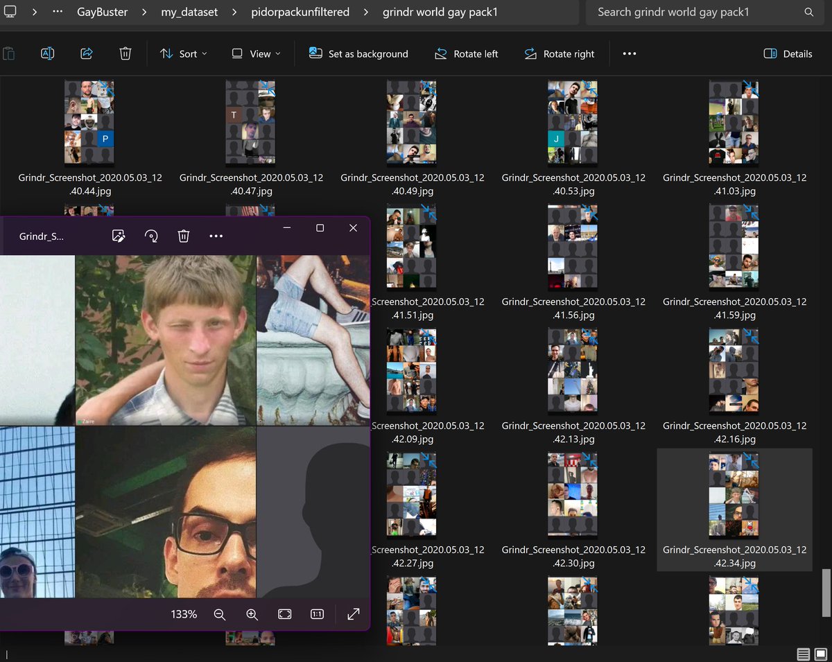Image resolution: width=832 pixels, height=662 pixels.
Task: Click the Grindr_S... title in Photos window
Action: coord(42,236)
